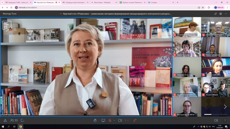230x129 pixels.
Task: Open the meeting chat
Action: pyautogui.click(x=22, y=121)
